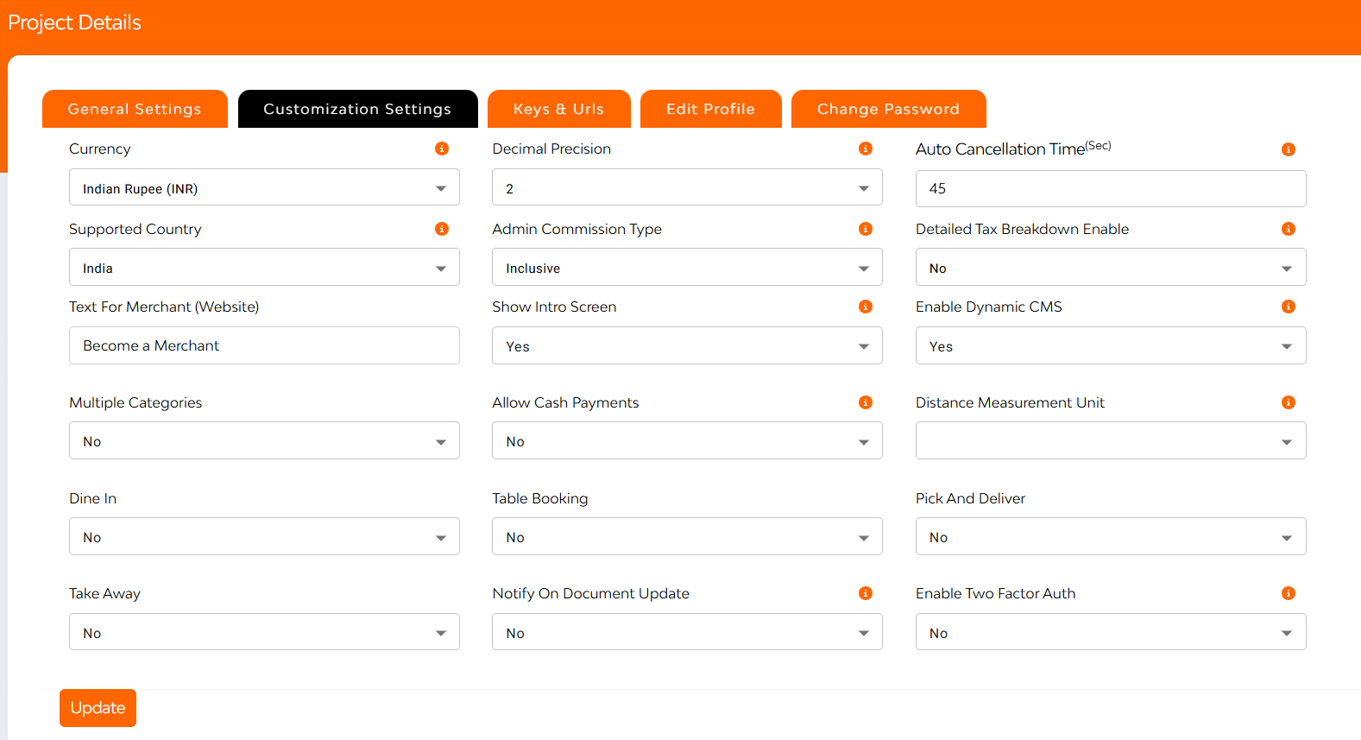
Task: Open the Notify On Document Update dropdown
Action: pyautogui.click(x=687, y=632)
